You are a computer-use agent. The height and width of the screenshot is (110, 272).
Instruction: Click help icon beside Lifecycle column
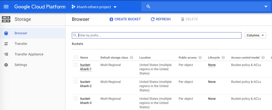click(x=223, y=58)
